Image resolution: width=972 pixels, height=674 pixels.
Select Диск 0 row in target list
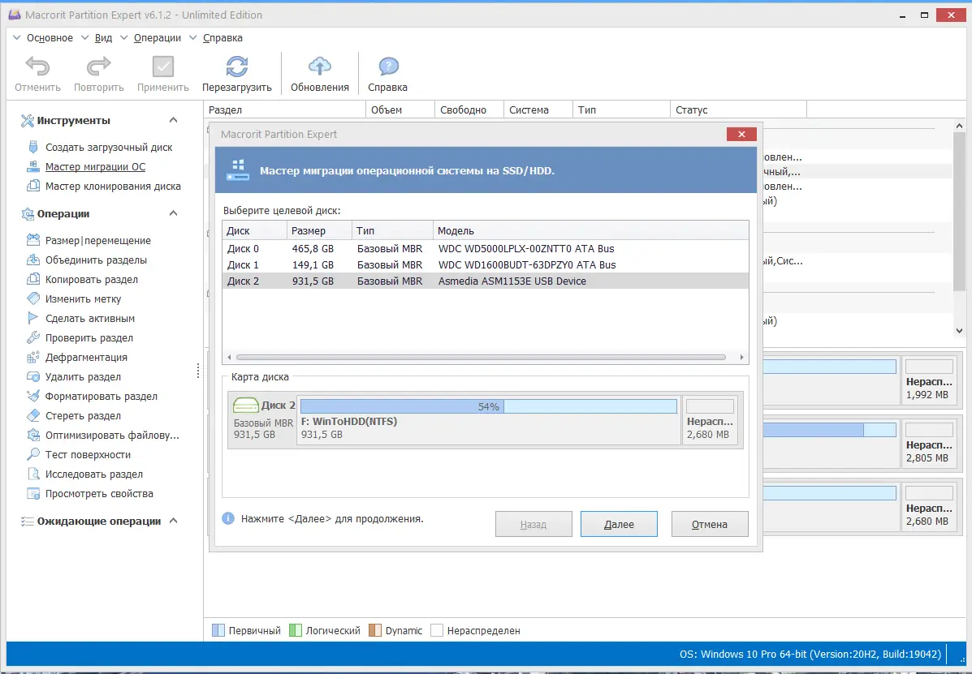486,249
